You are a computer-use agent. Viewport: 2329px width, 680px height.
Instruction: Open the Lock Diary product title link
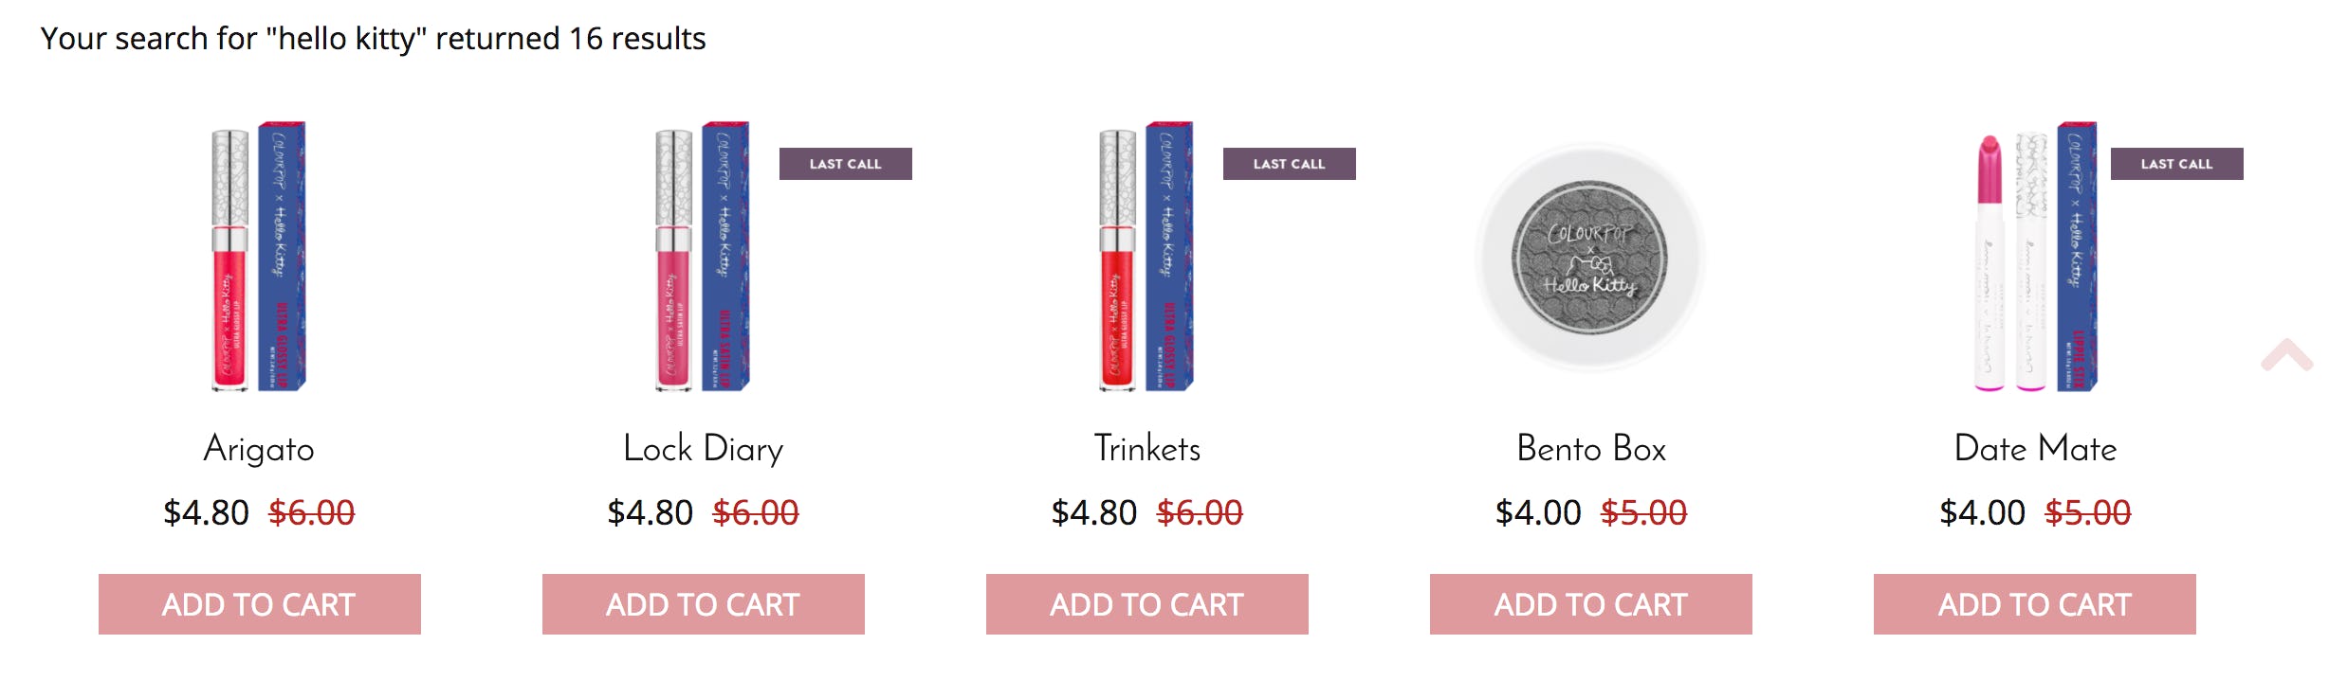click(x=704, y=449)
